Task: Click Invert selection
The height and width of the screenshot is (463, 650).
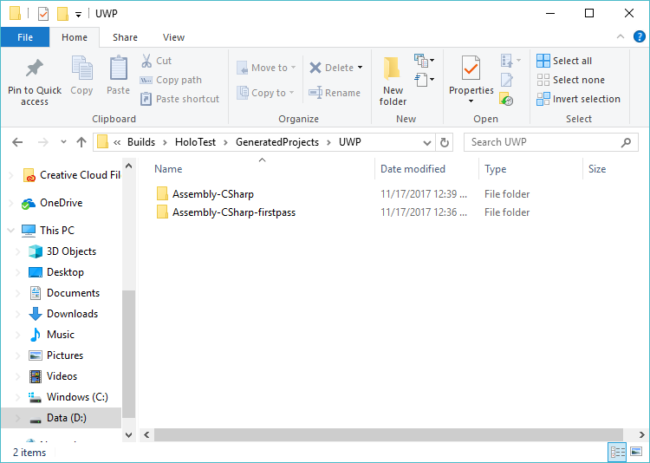Action: (x=578, y=99)
